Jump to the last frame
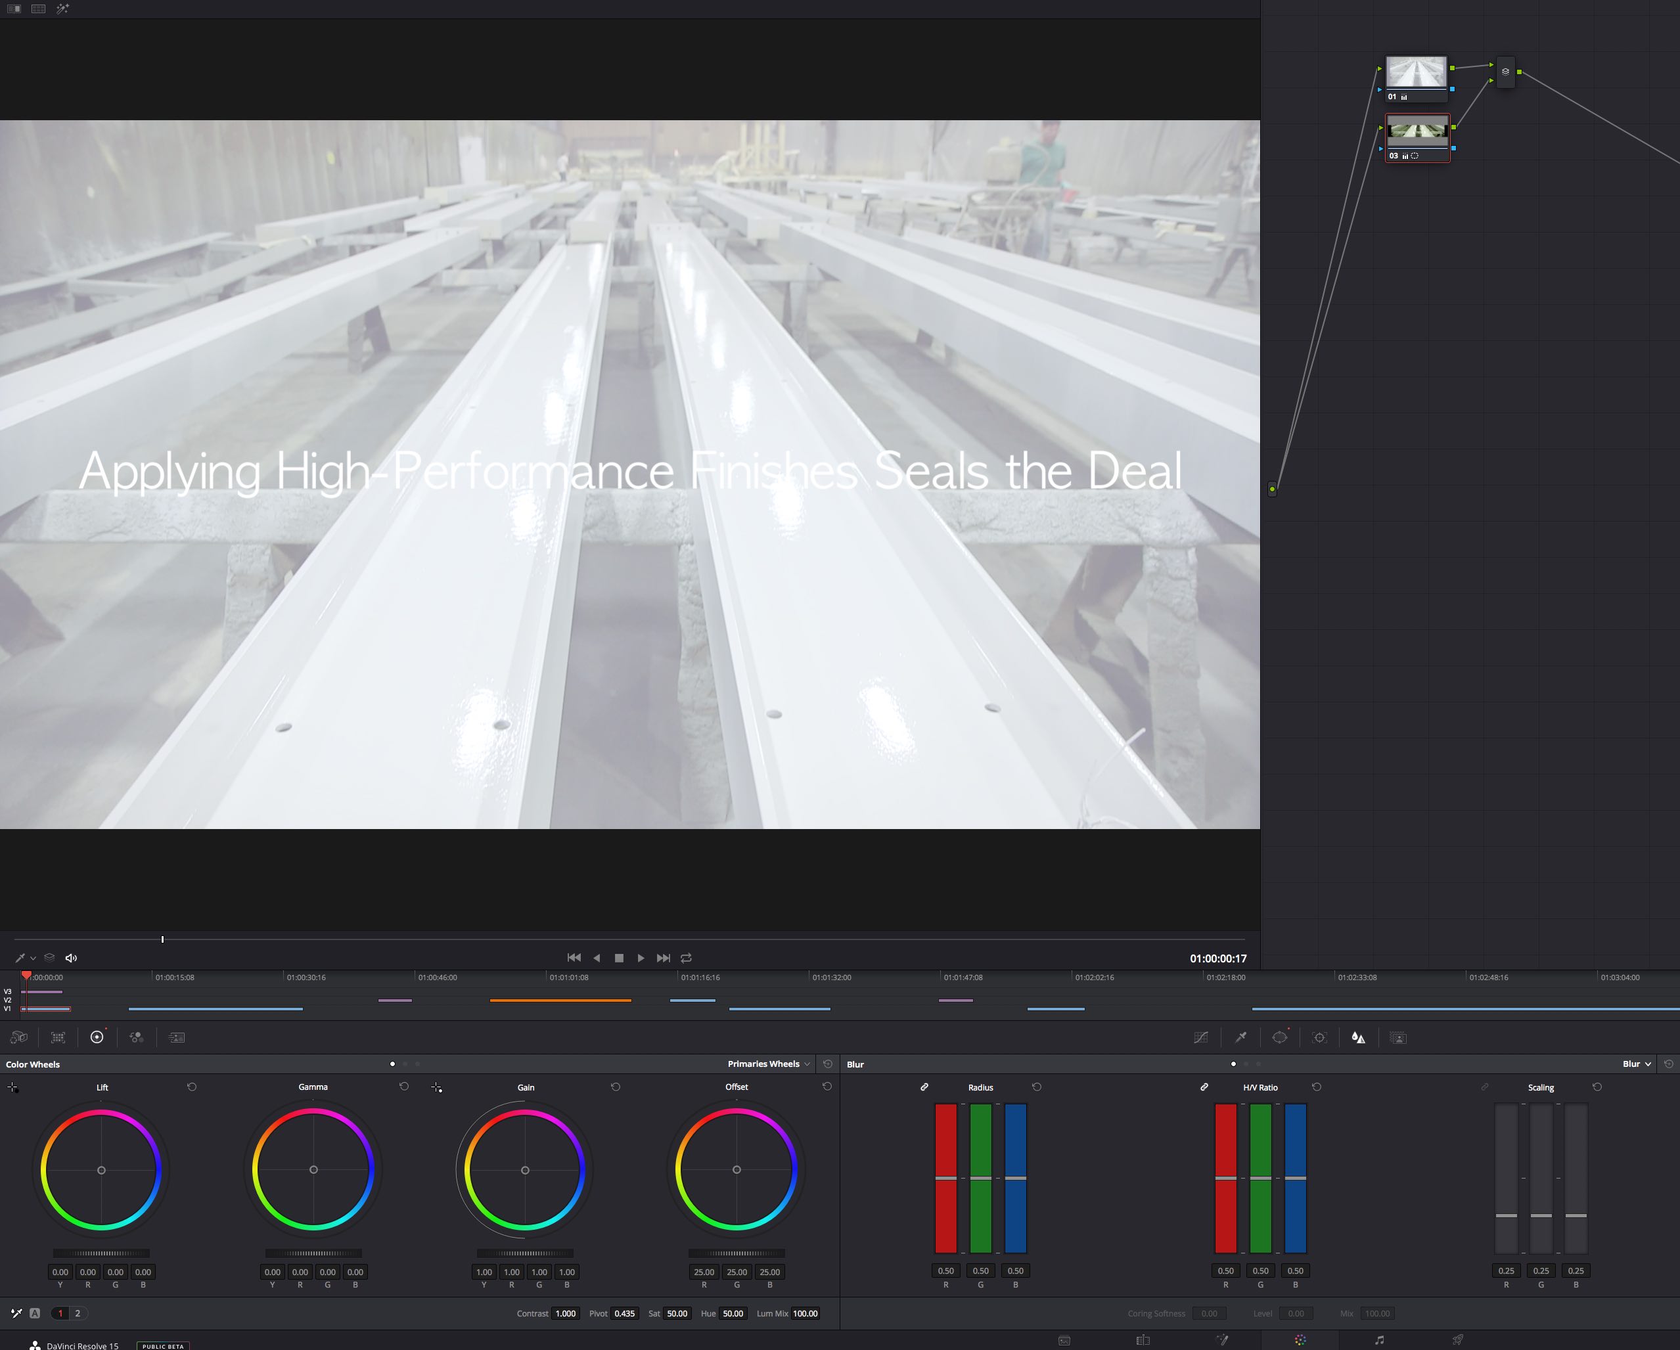This screenshot has height=1350, width=1680. coord(664,958)
